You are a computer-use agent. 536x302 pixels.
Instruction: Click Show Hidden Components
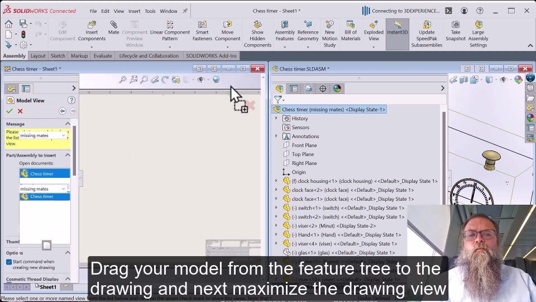click(x=257, y=34)
